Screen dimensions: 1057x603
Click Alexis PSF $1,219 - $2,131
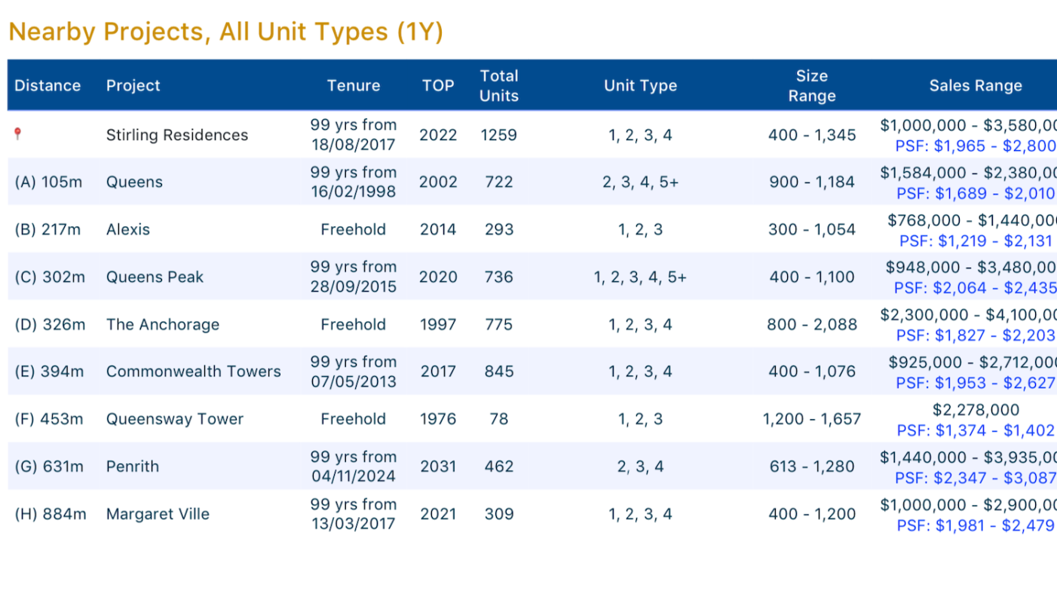pyautogui.click(x=976, y=241)
